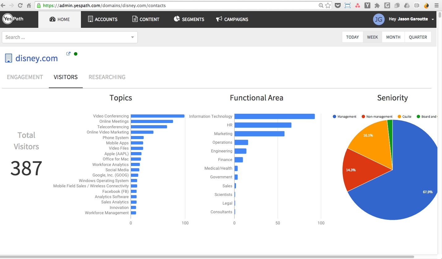Click the Teleconferencing topic bar
442x259 pixels.
(x=149, y=127)
